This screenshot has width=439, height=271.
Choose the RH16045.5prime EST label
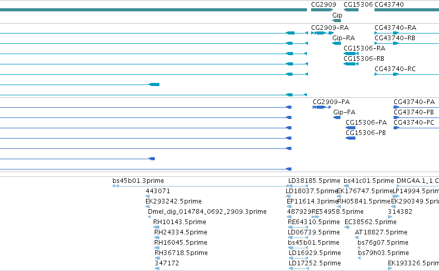click(181, 243)
